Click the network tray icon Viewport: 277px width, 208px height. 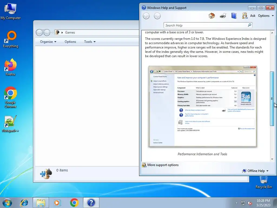pos(243,203)
